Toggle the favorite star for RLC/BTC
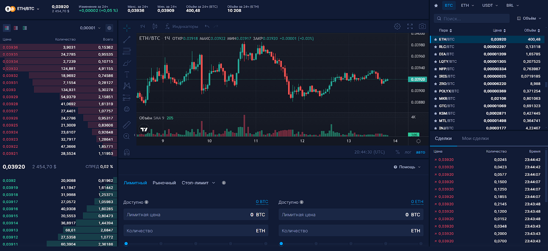 435,47
